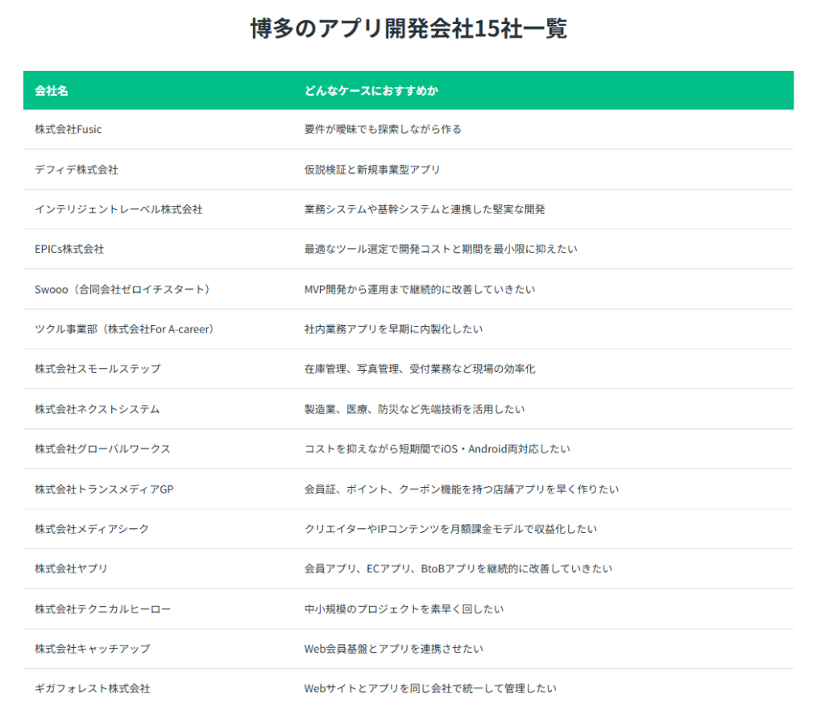This screenshot has height=718, width=825.
Task: Select the 株式会社メディアシーク row name
Action: click(92, 529)
